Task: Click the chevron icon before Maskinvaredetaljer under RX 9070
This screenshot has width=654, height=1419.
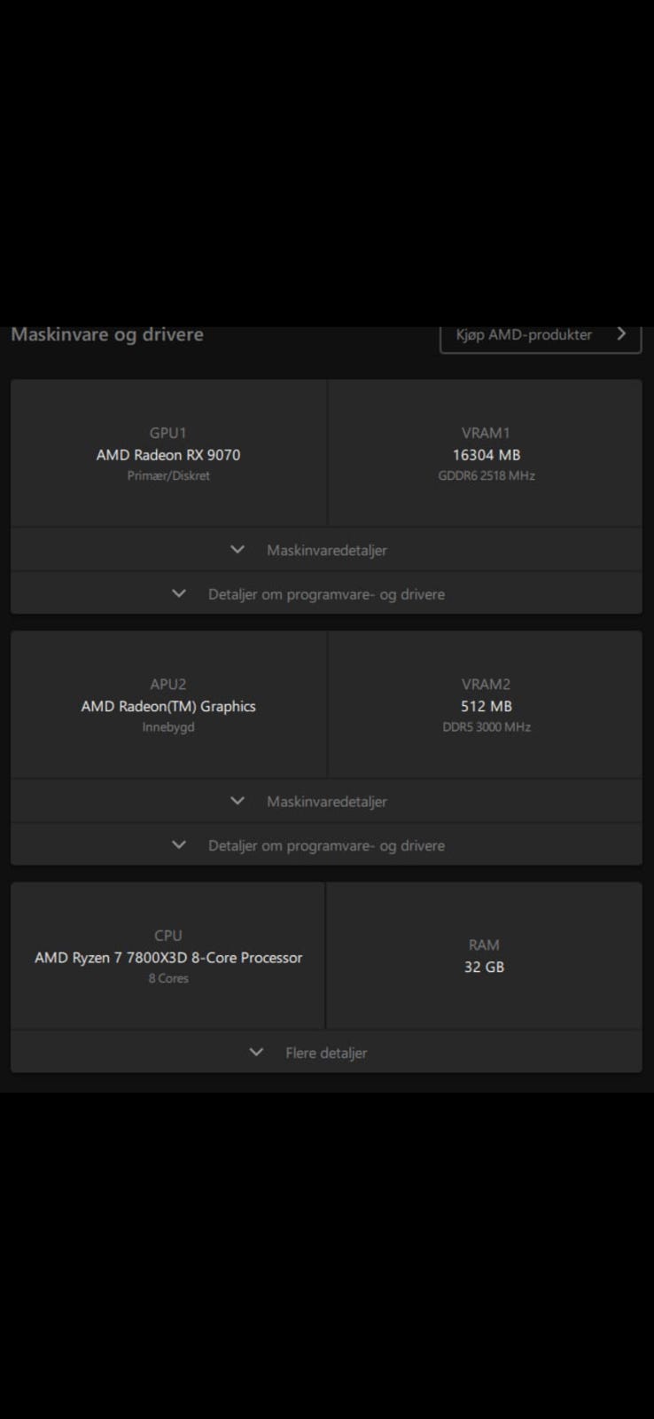Action: coord(237,549)
